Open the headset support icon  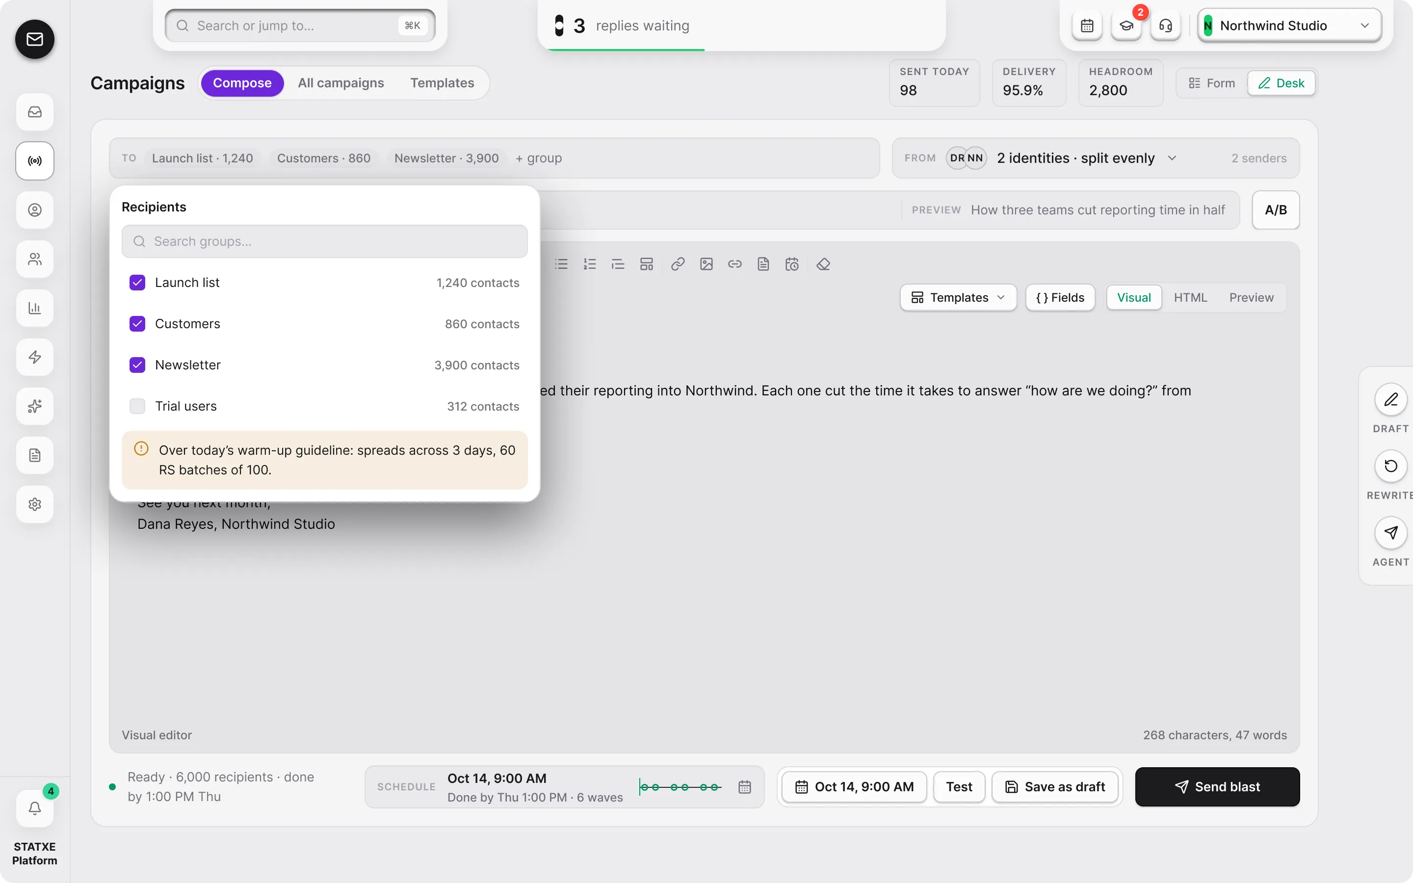(1165, 26)
